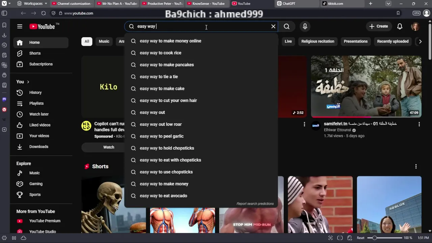Choose suggestion easy way to tie a tie
This screenshot has width=432, height=243.
point(201,77)
